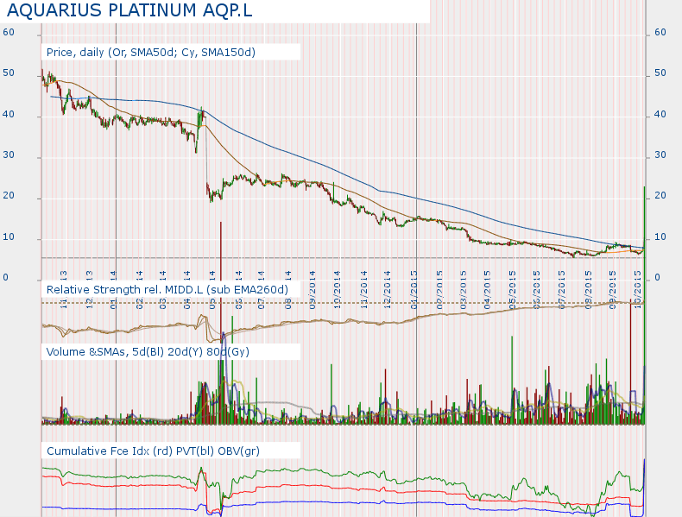Click the 40 value on the right price axis
The height and width of the screenshot is (517, 682).
coord(660,114)
